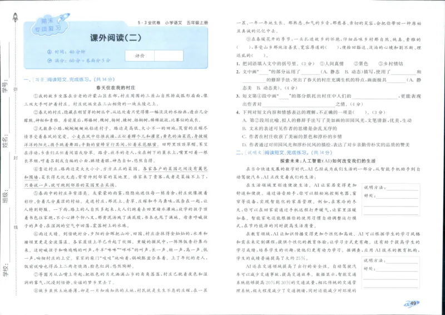Click the paragraph starting AI还在交通领域
The image size is (445, 315).
pos(296,278)
